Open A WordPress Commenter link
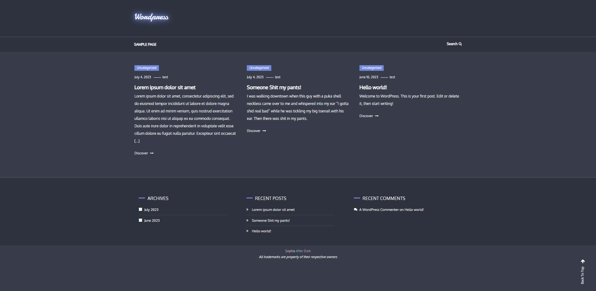This screenshot has width=596, height=291. (379, 210)
